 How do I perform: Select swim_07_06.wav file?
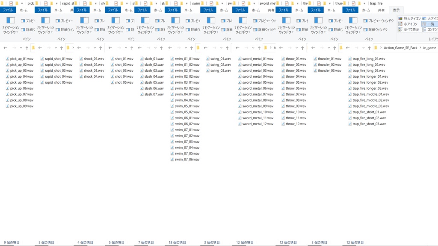pyautogui.click(x=185, y=159)
